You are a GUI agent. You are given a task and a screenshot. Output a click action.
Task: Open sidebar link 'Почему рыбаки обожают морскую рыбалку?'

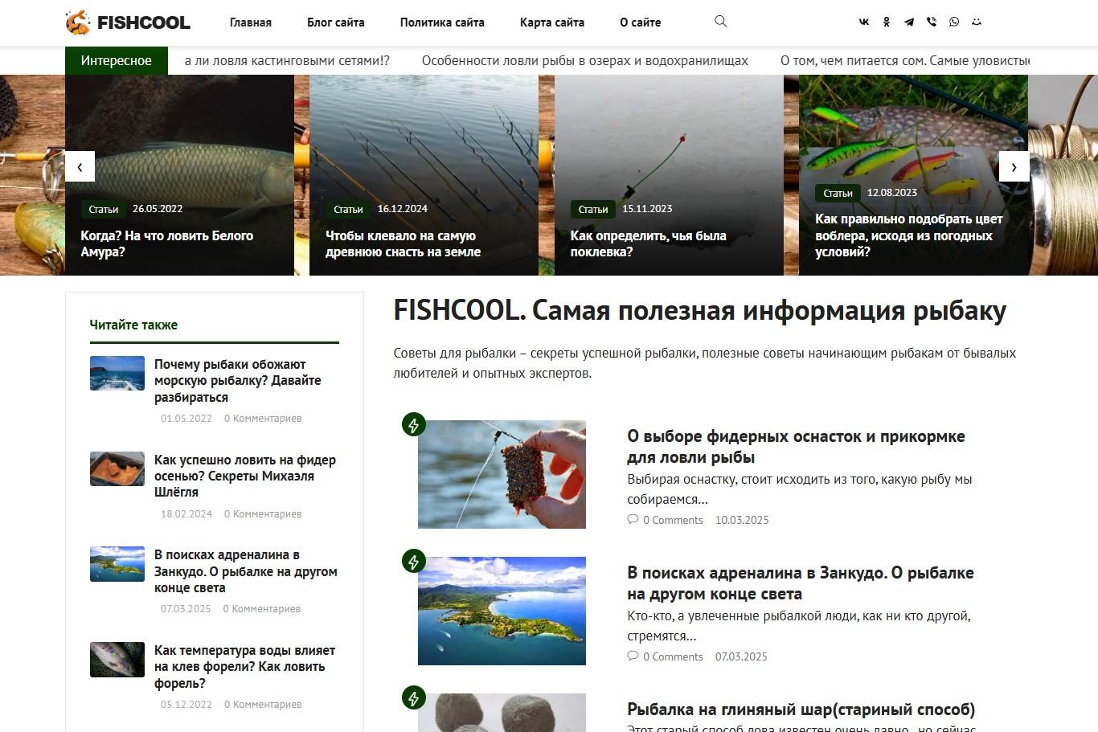point(238,381)
